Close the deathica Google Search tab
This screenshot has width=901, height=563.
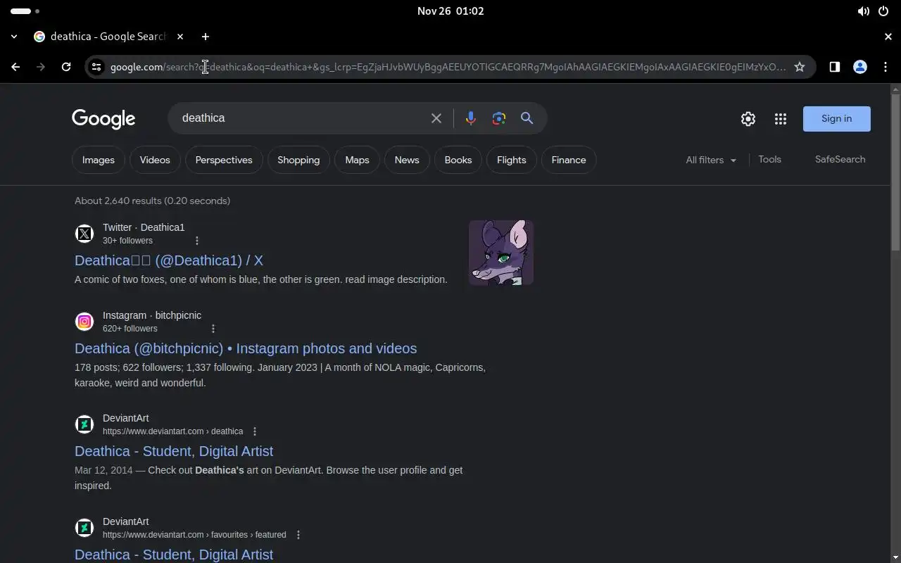point(180,37)
